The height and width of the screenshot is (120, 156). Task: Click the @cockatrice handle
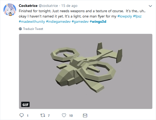[48, 6]
